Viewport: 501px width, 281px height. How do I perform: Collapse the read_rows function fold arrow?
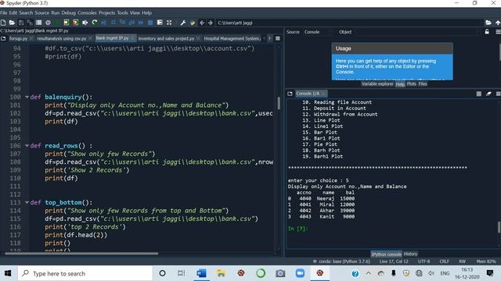point(27,146)
